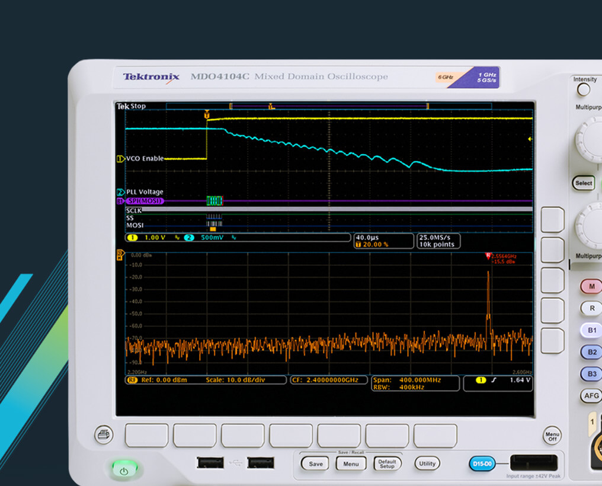
Task: Dismiss menus with the Menu Off button
Action: tap(552, 436)
